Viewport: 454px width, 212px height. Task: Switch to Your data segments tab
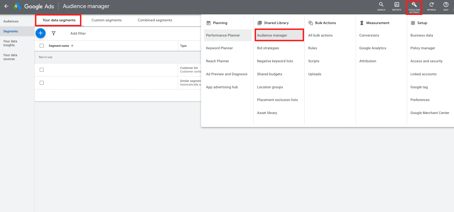click(59, 20)
